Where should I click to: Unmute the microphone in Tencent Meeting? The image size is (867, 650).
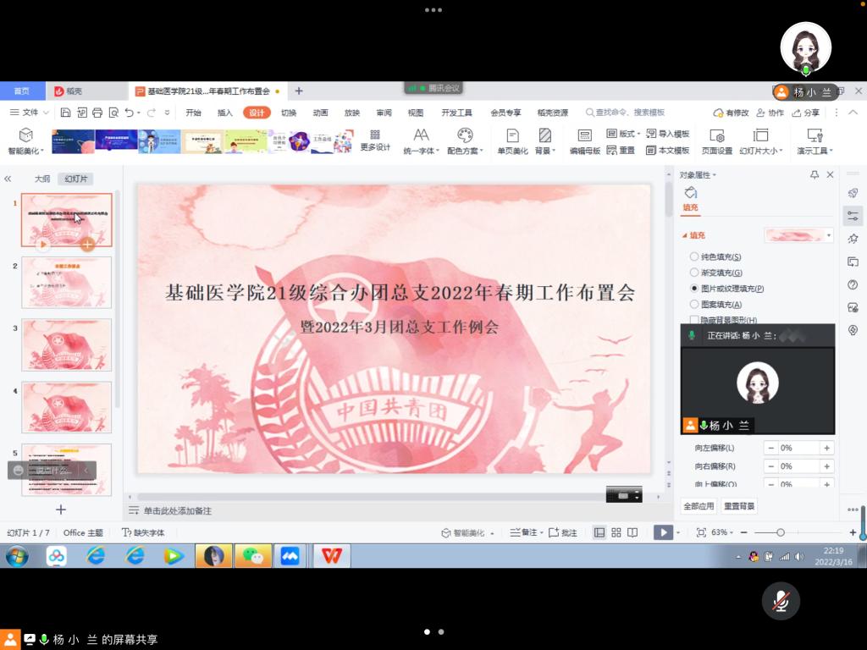tap(780, 601)
